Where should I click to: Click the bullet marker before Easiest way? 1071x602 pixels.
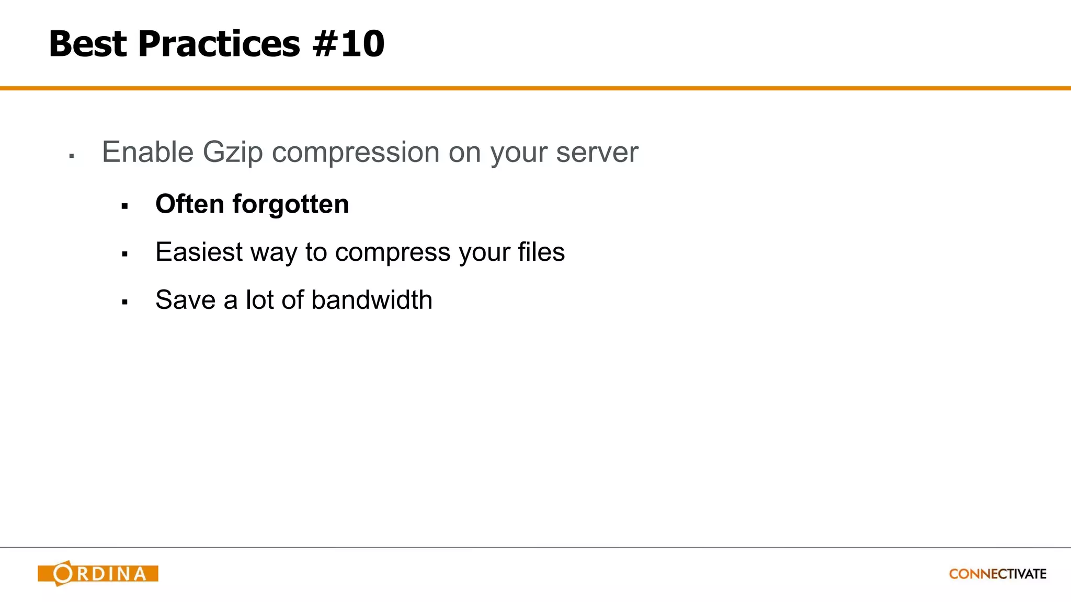pos(124,254)
